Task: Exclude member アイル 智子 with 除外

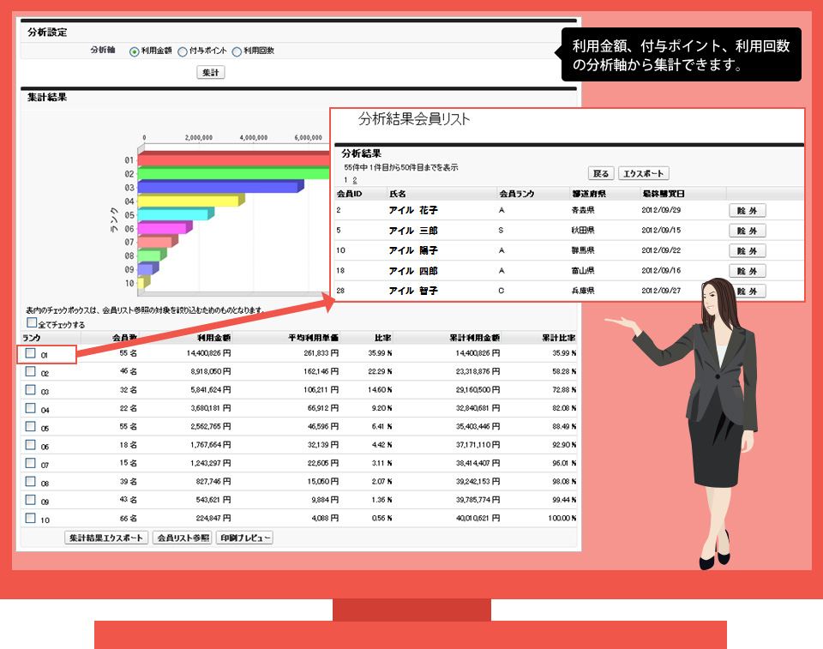Action: 747,291
